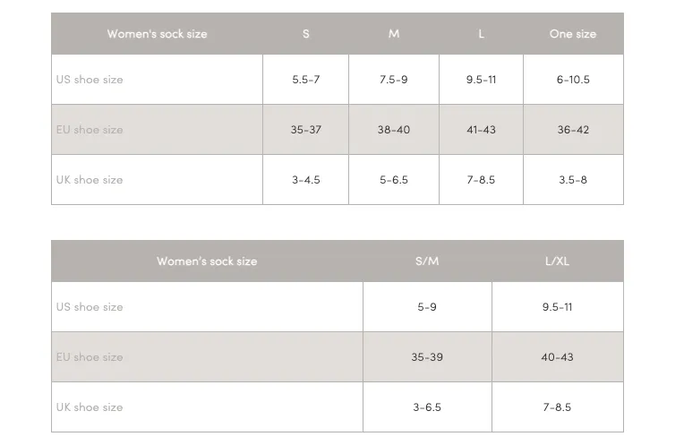
Task: Select the L/XL column header
Action: click(557, 261)
